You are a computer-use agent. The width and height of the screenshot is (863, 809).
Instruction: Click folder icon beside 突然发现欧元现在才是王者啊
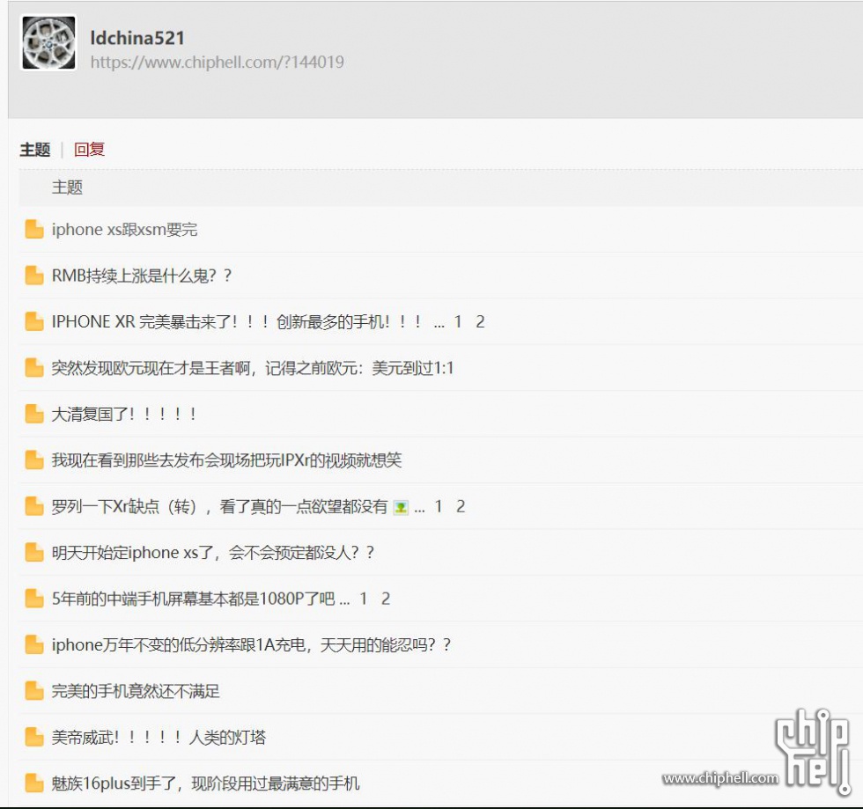point(34,368)
